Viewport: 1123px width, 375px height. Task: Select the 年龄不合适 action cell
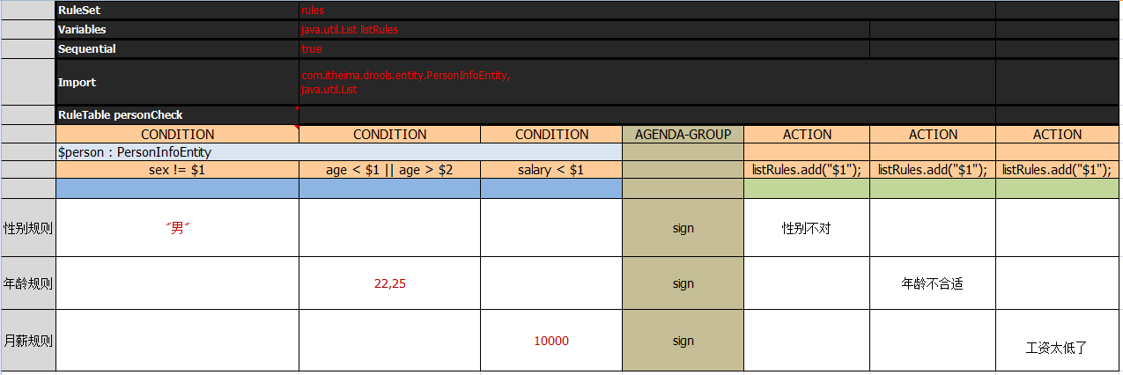[x=933, y=283]
